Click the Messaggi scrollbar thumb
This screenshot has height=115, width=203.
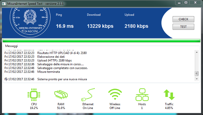click(x=197, y=73)
